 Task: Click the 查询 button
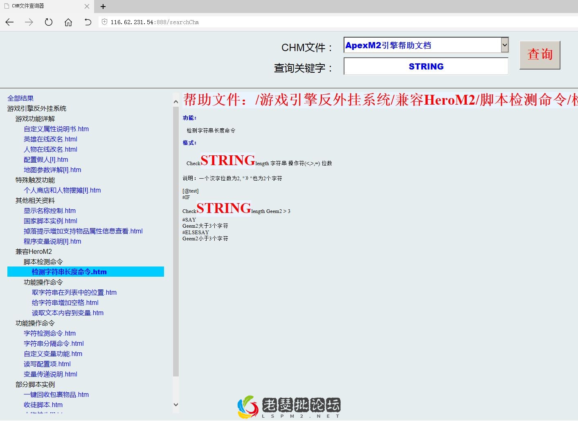tap(540, 55)
